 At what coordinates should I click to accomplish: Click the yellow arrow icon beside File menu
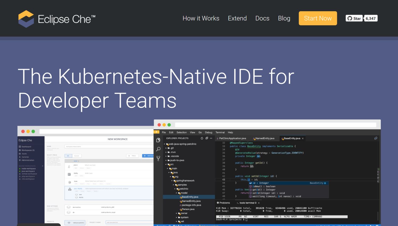point(157,132)
